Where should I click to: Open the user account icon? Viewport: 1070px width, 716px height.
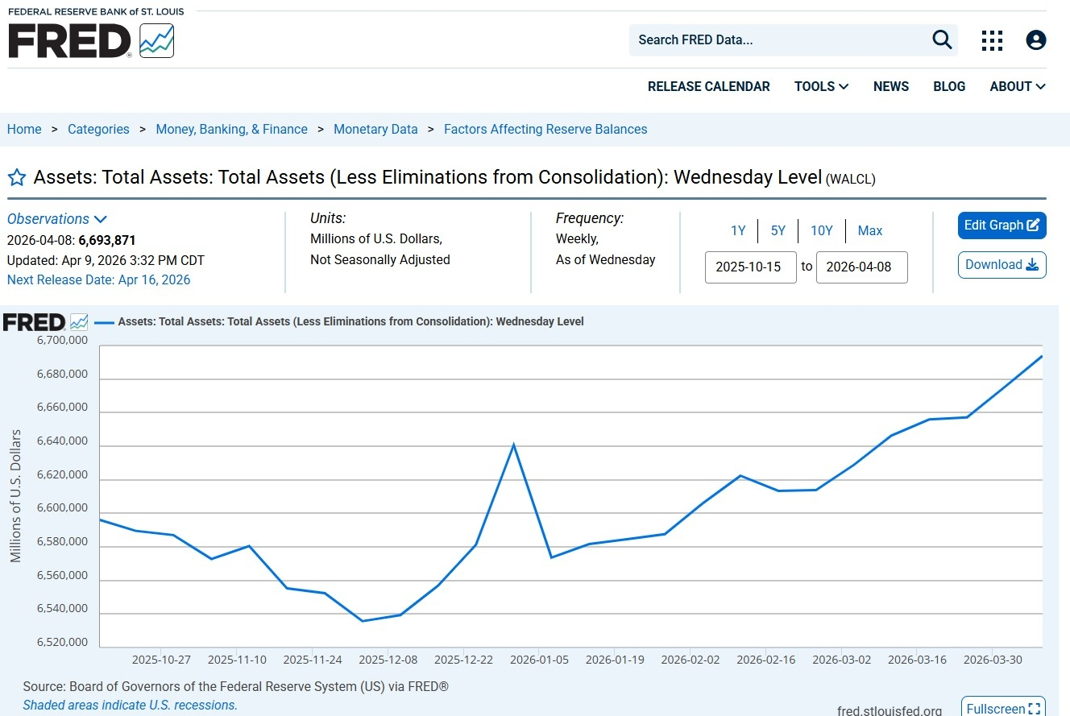pyautogui.click(x=1035, y=40)
